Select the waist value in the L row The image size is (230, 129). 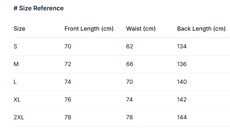point(130,82)
